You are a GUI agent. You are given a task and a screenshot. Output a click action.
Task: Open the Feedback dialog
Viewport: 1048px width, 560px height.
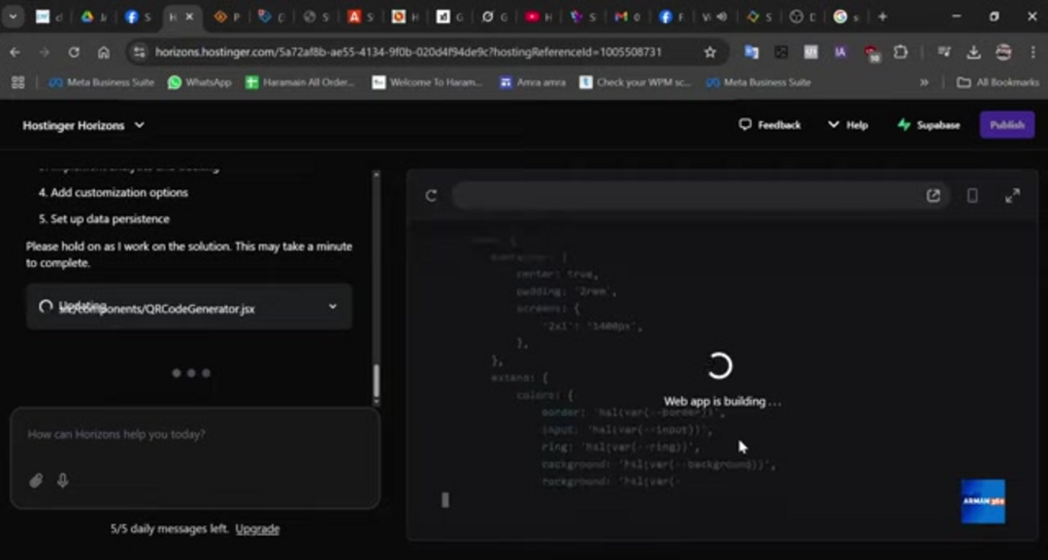[x=770, y=124]
